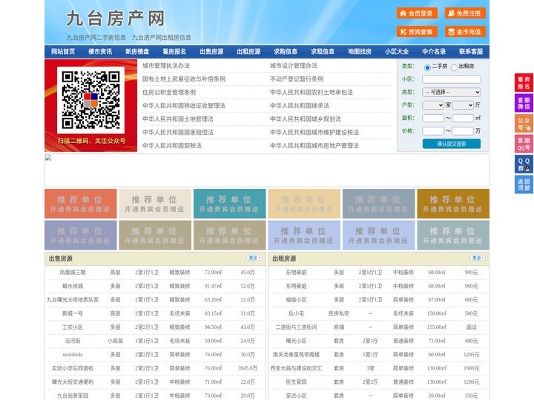534x400 pixels.
Task: Open the 住房公积金管理条例 link
Action: [x=169, y=92]
